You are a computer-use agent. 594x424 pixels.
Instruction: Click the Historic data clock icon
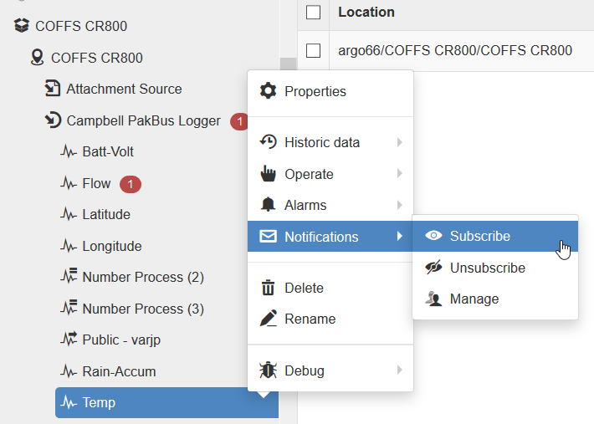(x=269, y=142)
